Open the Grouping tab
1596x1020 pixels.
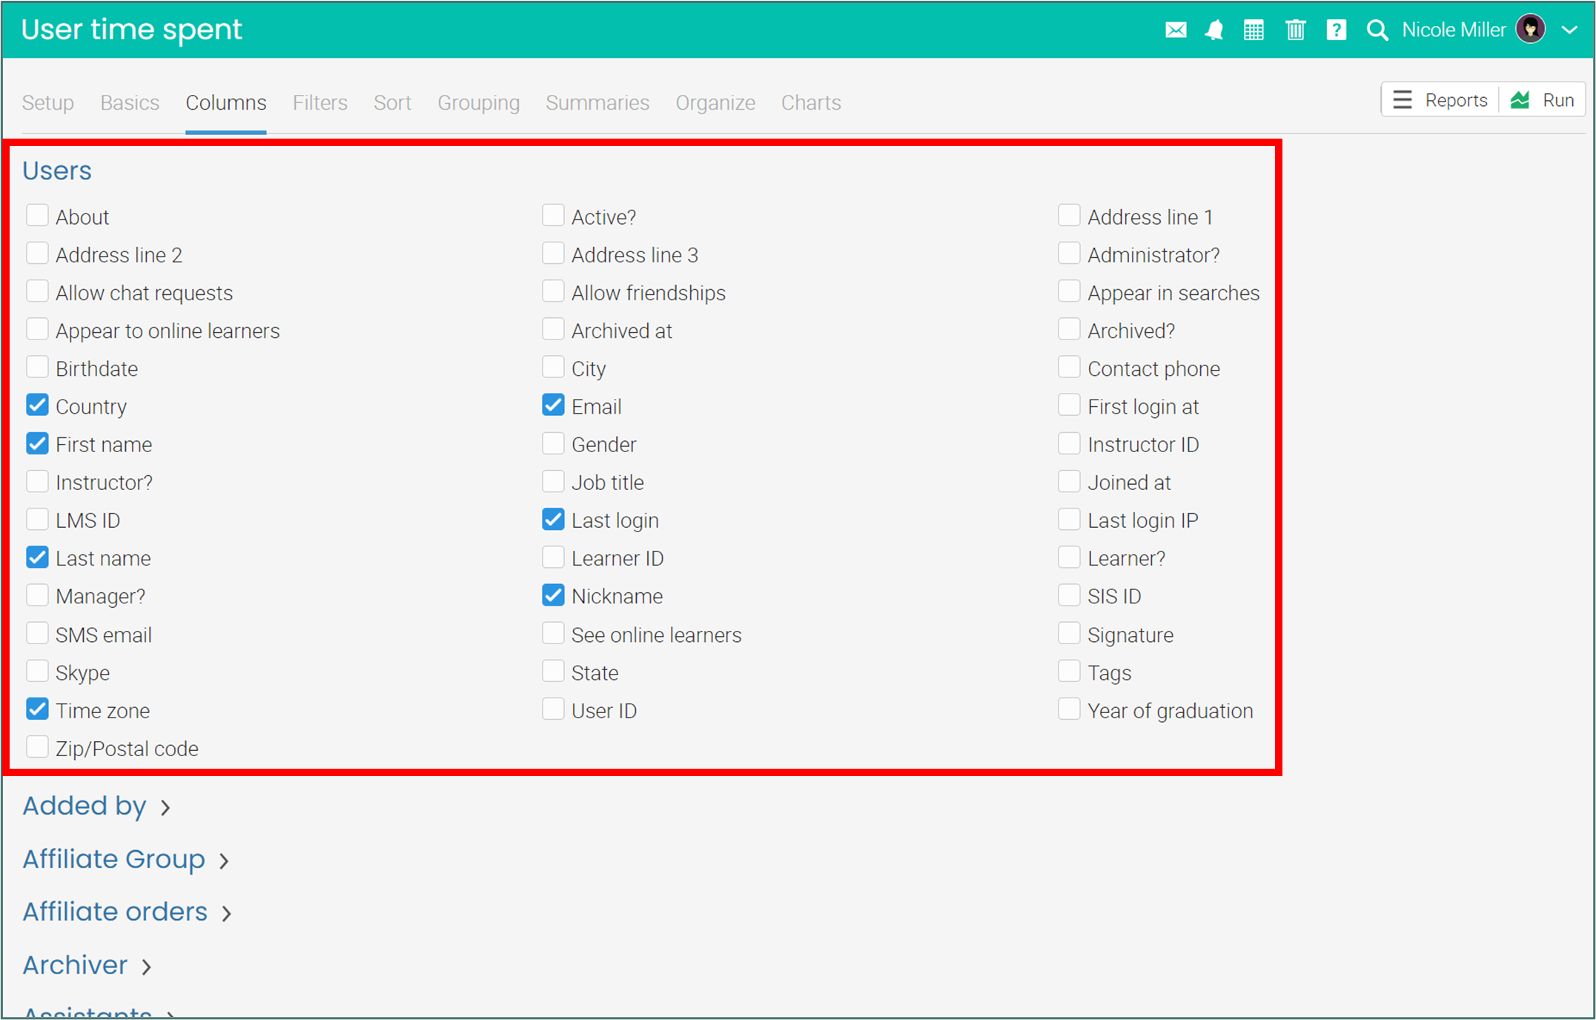478,102
